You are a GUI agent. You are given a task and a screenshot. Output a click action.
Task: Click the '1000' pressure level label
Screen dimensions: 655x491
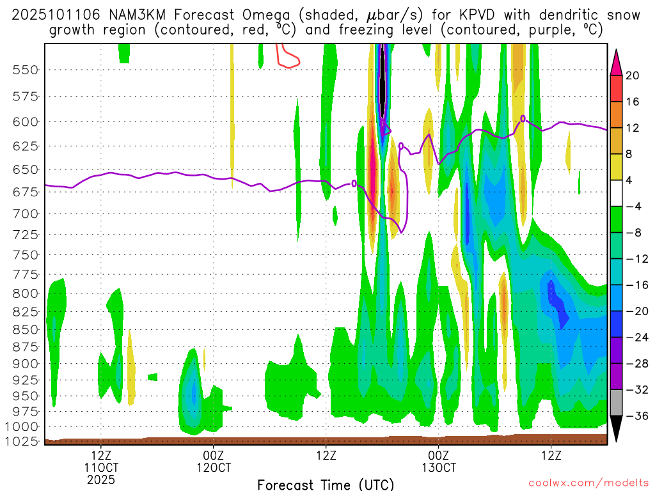coord(22,426)
